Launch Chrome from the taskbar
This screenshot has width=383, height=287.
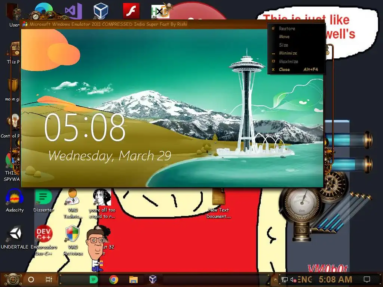pyautogui.click(x=114, y=280)
